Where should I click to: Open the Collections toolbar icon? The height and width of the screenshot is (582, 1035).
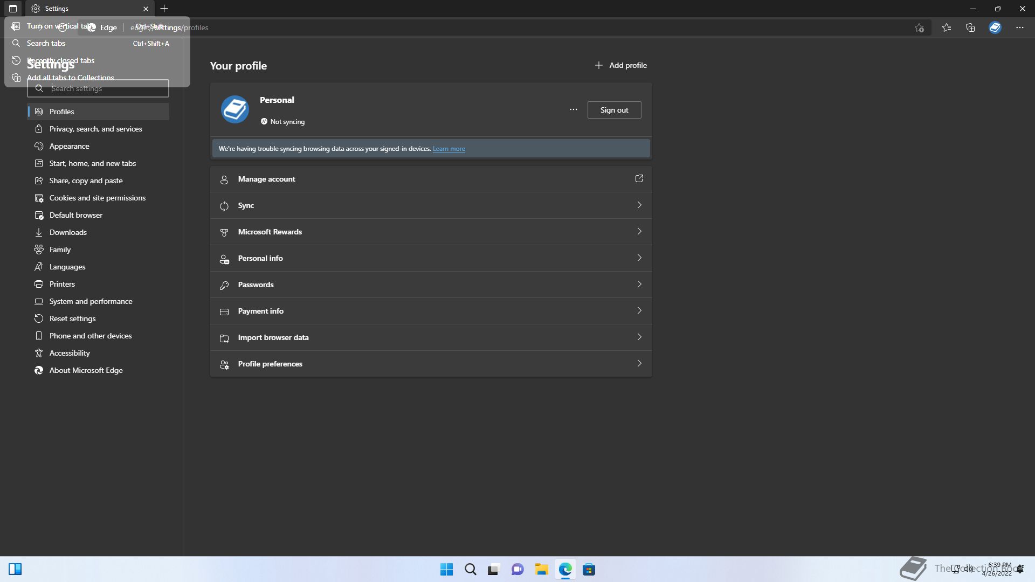pyautogui.click(x=970, y=27)
